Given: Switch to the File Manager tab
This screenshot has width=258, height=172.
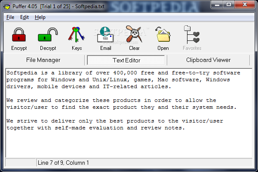Looking at the screenshot, I should [43, 60].
